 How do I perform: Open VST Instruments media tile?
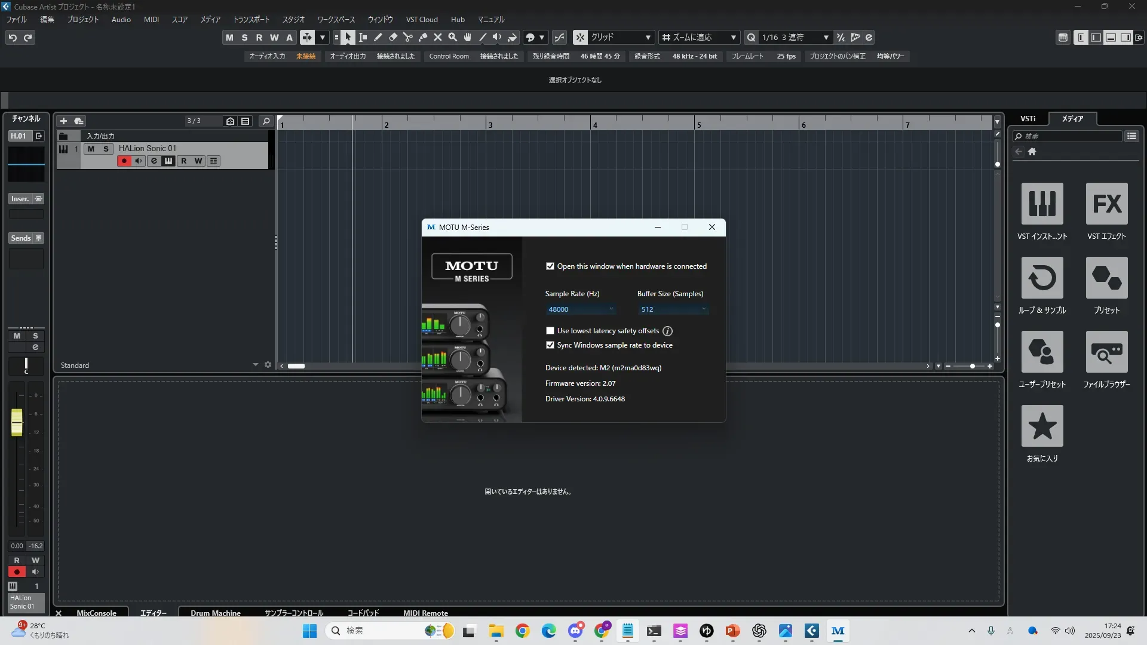(1042, 204)
